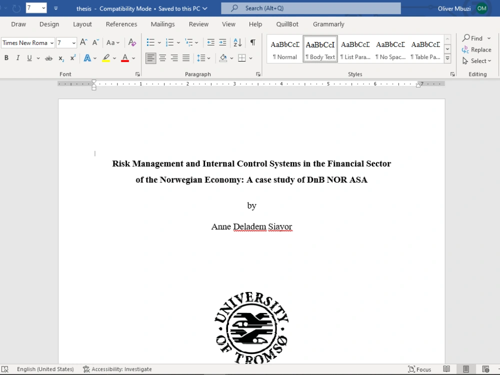Apply yellow text highlight color
This screenshot has height=375, width=500.
tap(106, 58)
